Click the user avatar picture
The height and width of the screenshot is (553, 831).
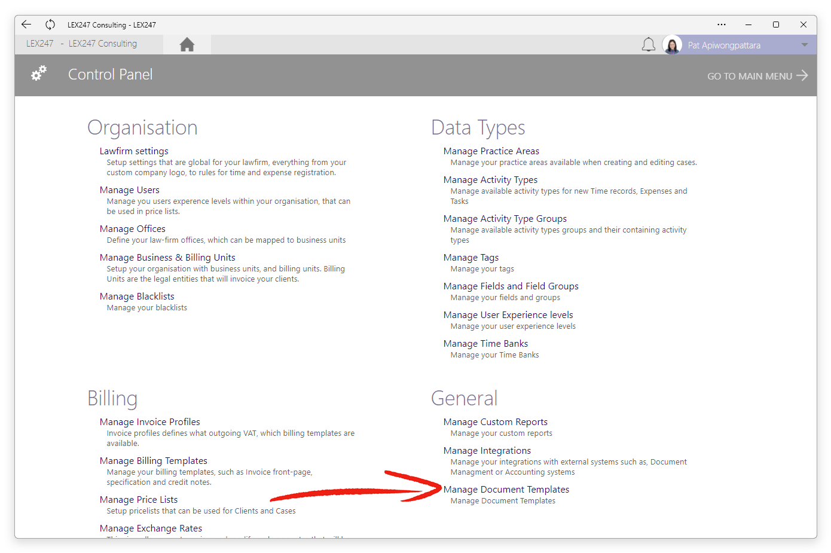pos(672,45)
